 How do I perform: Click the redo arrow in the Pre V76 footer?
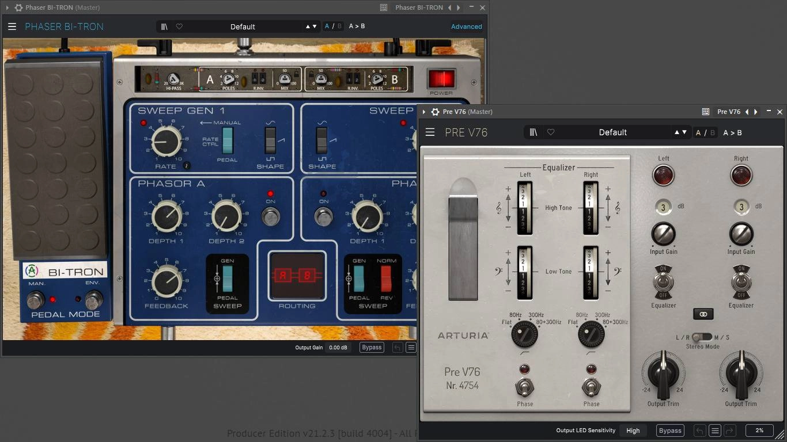pyautogui.click(x=730, y=430)
